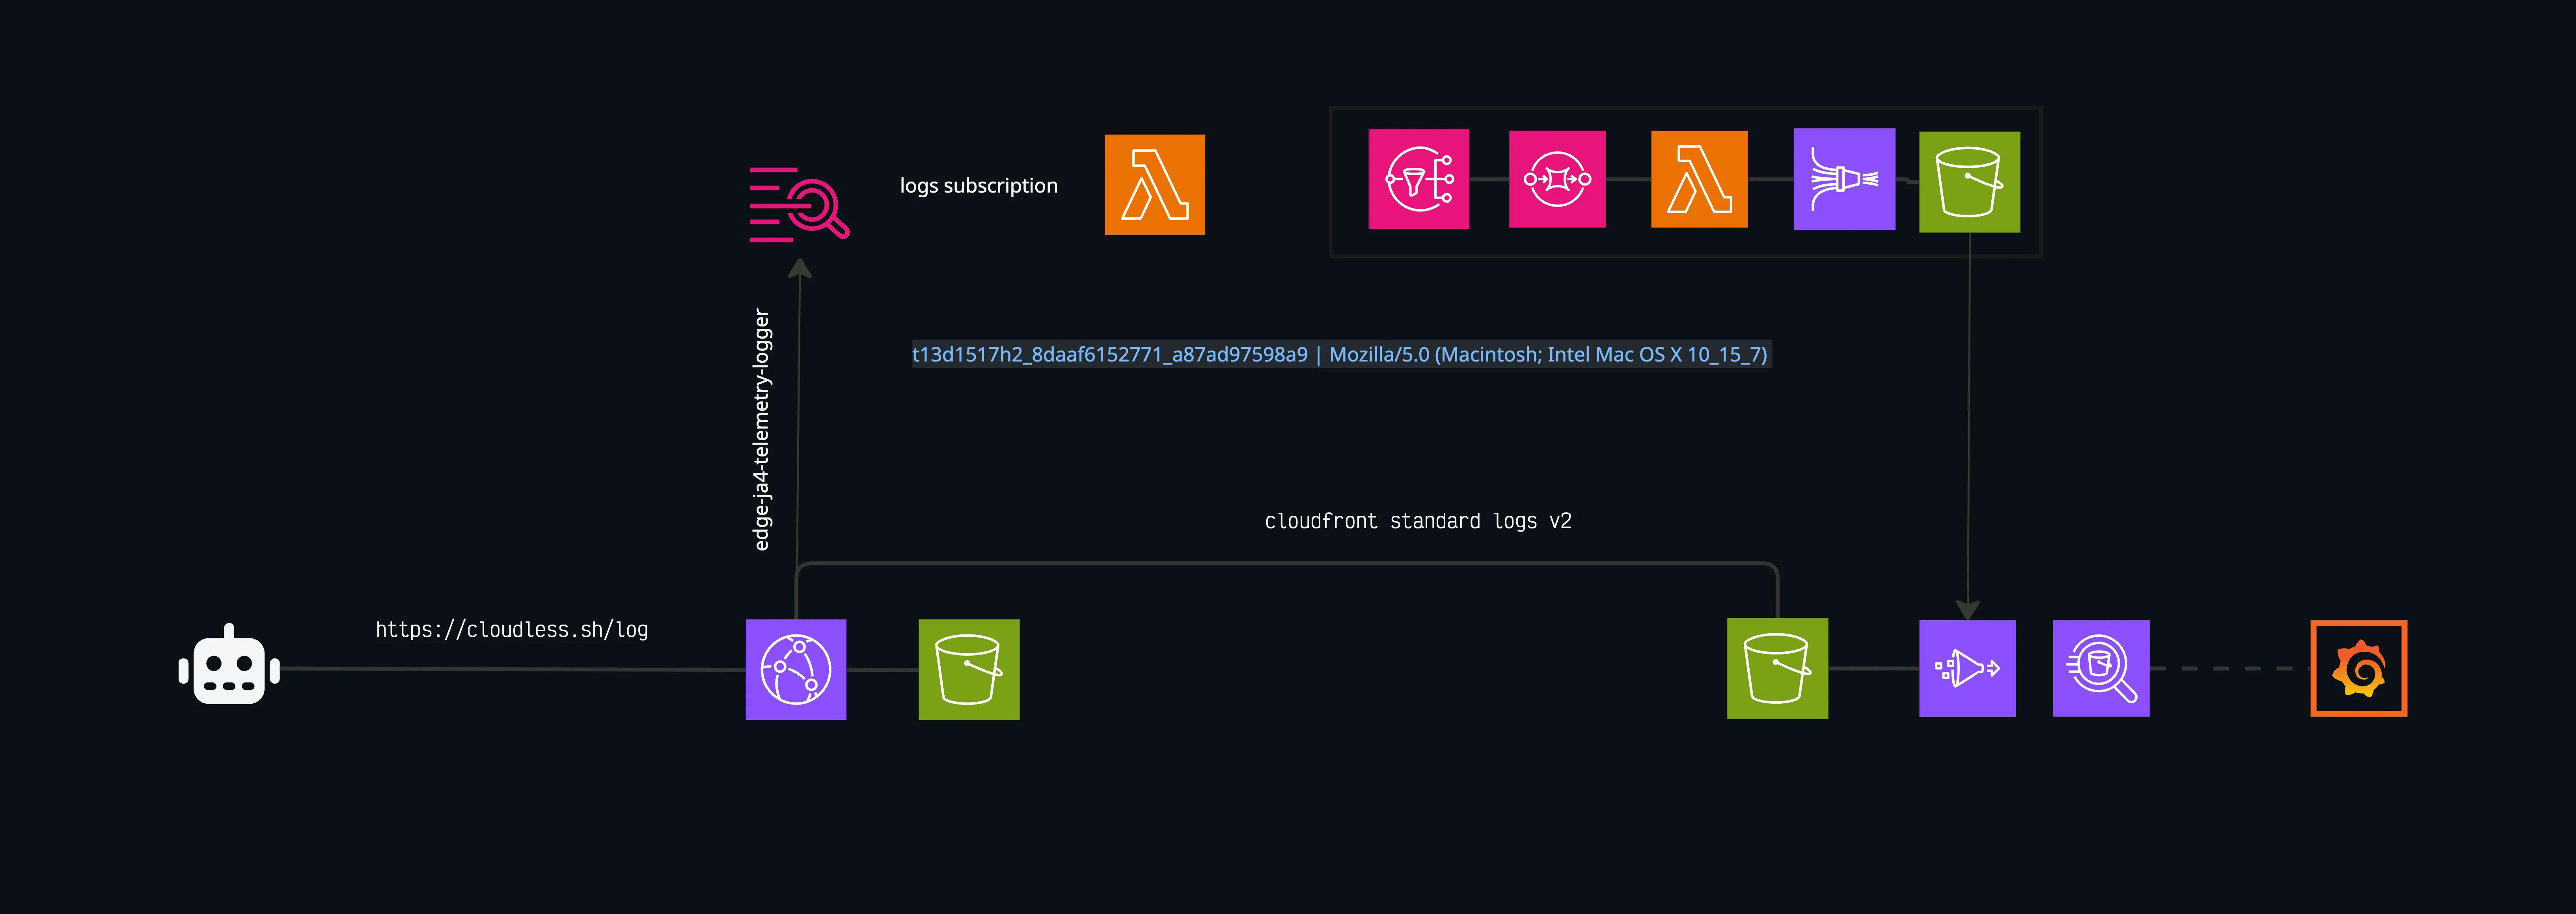2576x914 pixels.
Task: Select the pink SNS topic icon
Action: [x=1419, y=179]
